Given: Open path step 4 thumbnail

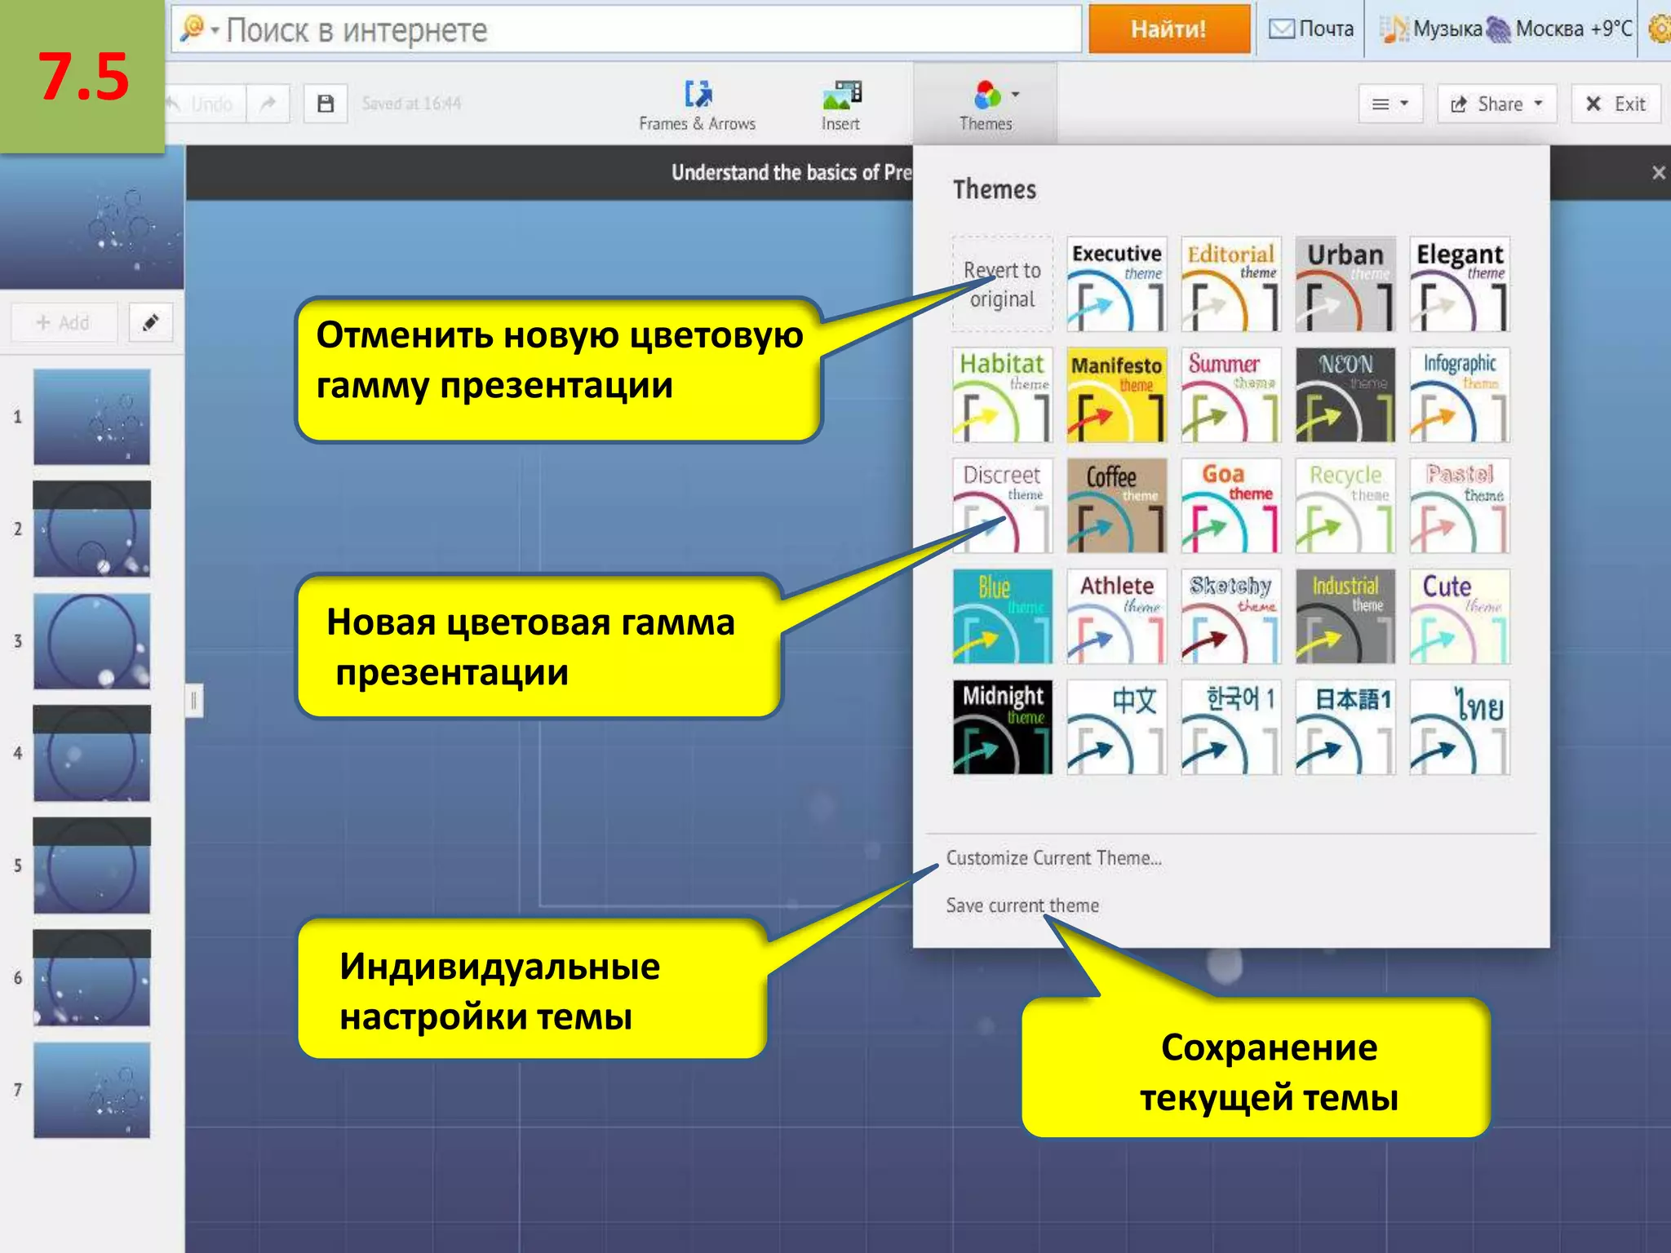Looking at the screenshot, I should coord(91,753).
